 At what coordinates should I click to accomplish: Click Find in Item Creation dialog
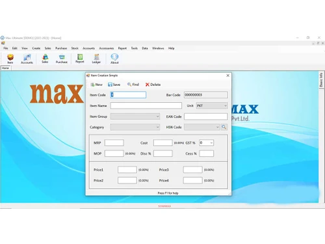pos(133,85)
